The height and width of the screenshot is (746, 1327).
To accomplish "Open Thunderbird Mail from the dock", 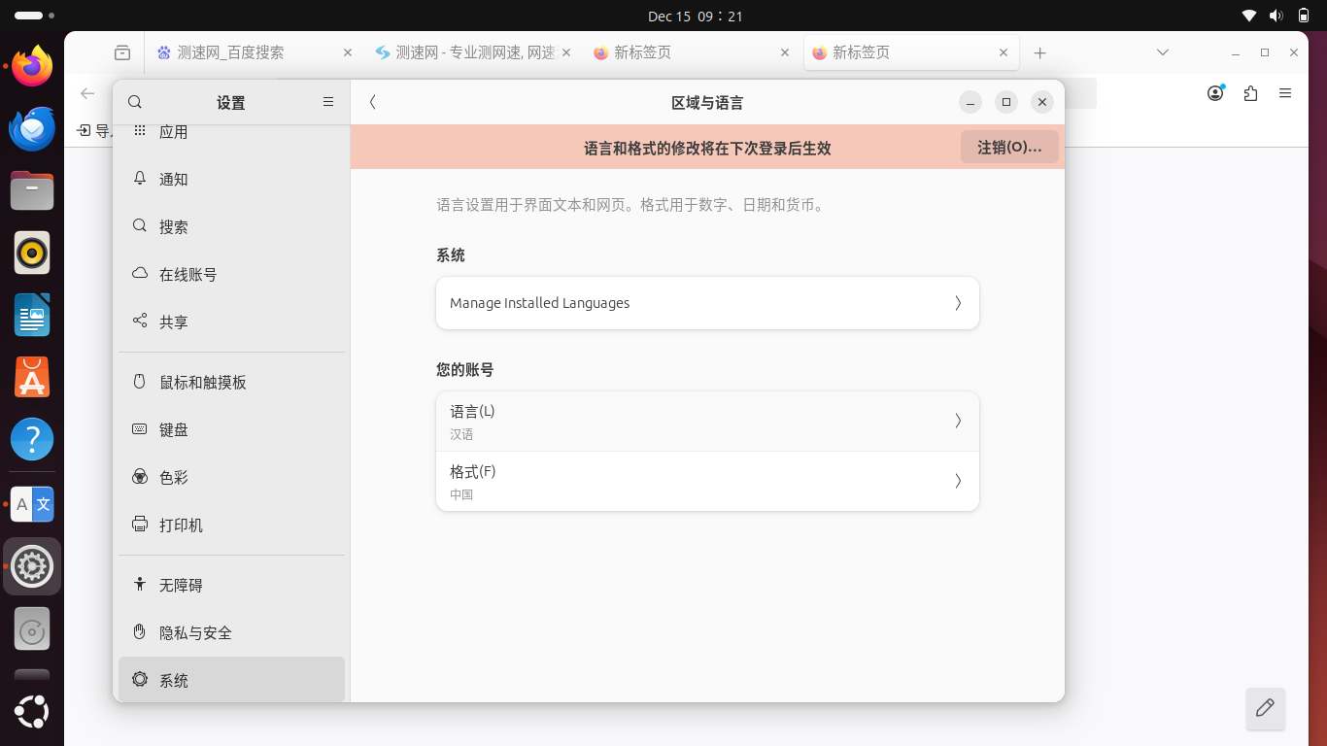I will [32, 128].
